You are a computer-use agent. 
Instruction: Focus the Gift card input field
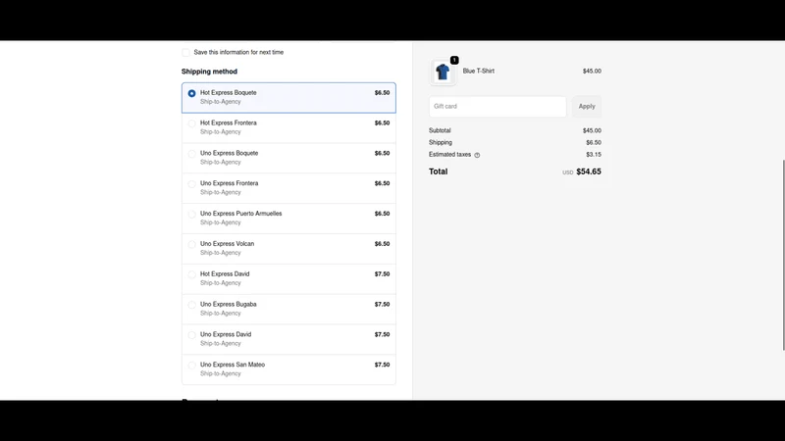[x=497, y=107]
